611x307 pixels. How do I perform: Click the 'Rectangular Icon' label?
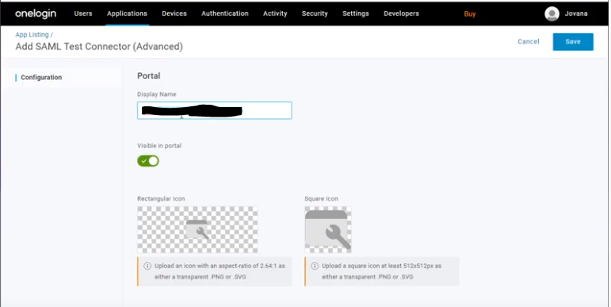(161, 198)
